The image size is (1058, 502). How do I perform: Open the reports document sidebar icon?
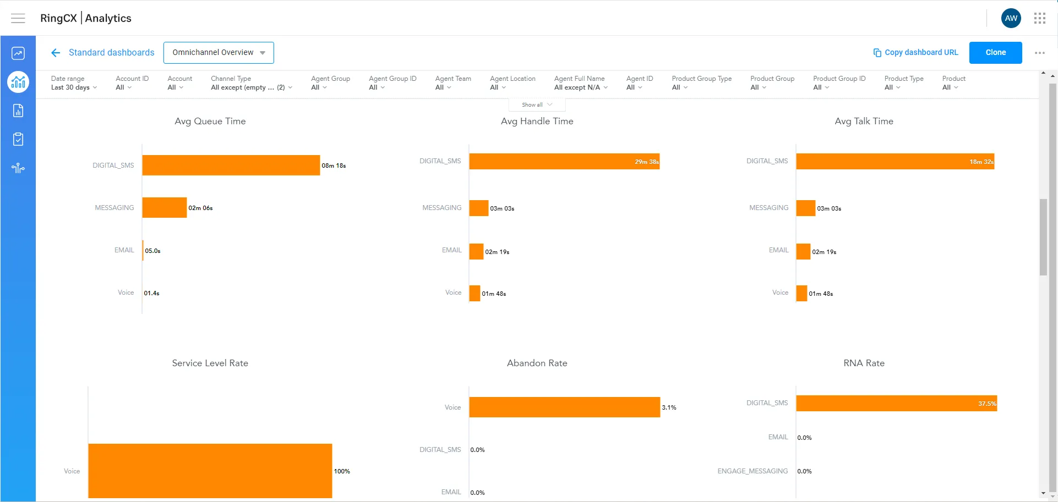[x=18, y=111]
